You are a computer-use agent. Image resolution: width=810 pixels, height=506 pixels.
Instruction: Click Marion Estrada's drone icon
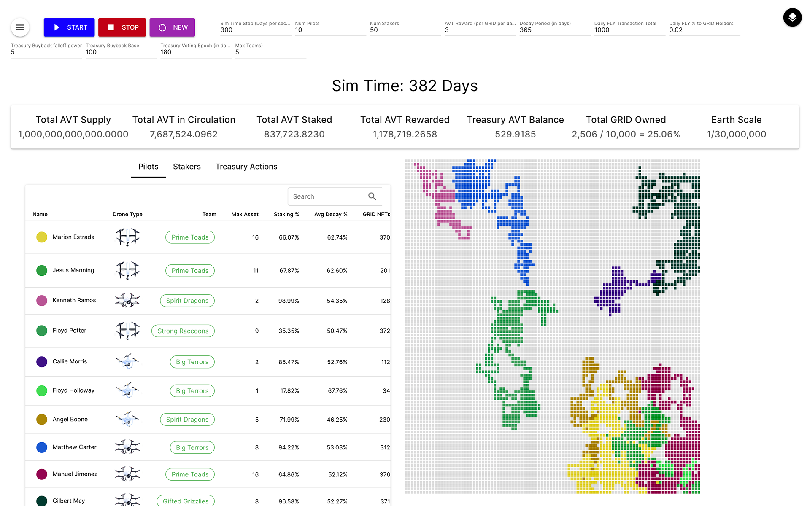127,237
